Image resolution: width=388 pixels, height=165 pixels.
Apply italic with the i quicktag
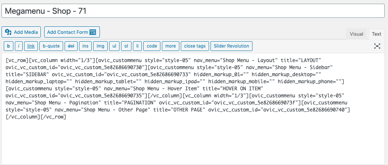coord(19,46)
